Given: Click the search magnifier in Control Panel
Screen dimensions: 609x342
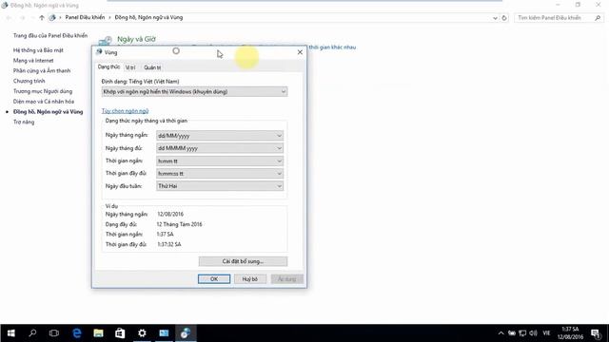Looking at the screenshot, I should pyautogui.click(x=598, y=18).
